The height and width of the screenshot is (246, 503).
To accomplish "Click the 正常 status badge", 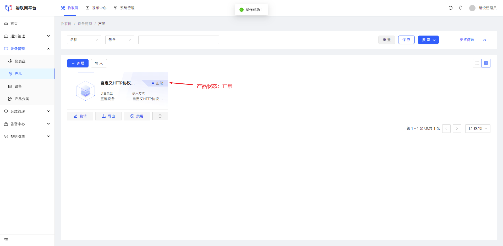I will (x=157, y=83).
